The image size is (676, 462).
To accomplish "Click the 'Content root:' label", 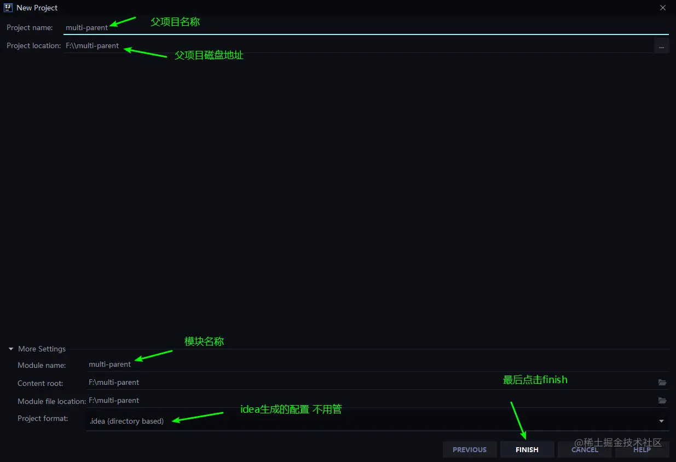I will pos(40,383).
